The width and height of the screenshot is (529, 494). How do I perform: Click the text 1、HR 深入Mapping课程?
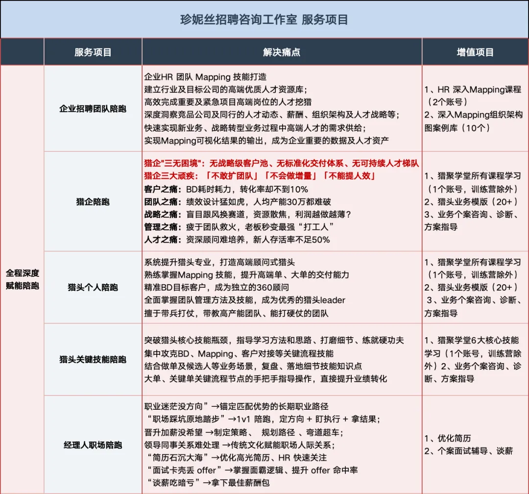pos(473,90)
